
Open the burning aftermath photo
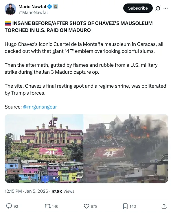pyautogui.click(x=126, y=149)
